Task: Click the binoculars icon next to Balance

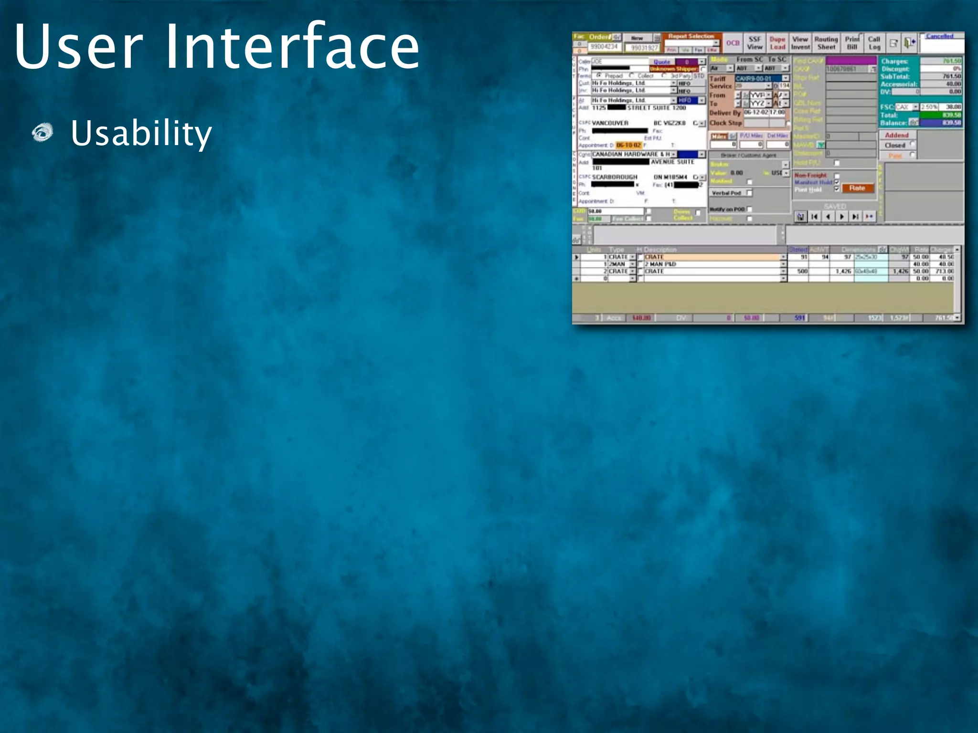Action: click(914, 123)
